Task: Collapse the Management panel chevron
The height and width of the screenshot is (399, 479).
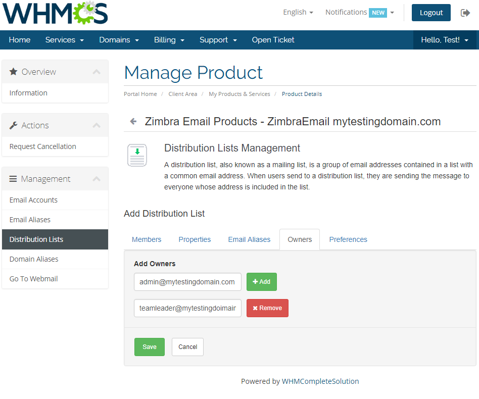Action: 97,179
